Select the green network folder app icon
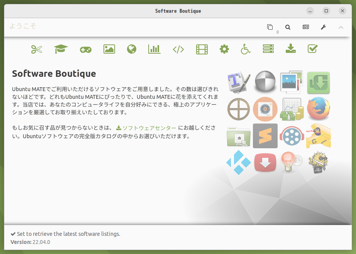This screenshot has width=356, height=254. point(239,136)
